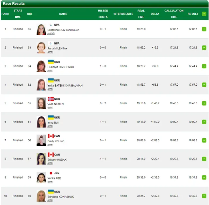Sort by Missed Shots column header
Image resolution: width=209 pixels, height=205 pixels.
coord(103,14)
